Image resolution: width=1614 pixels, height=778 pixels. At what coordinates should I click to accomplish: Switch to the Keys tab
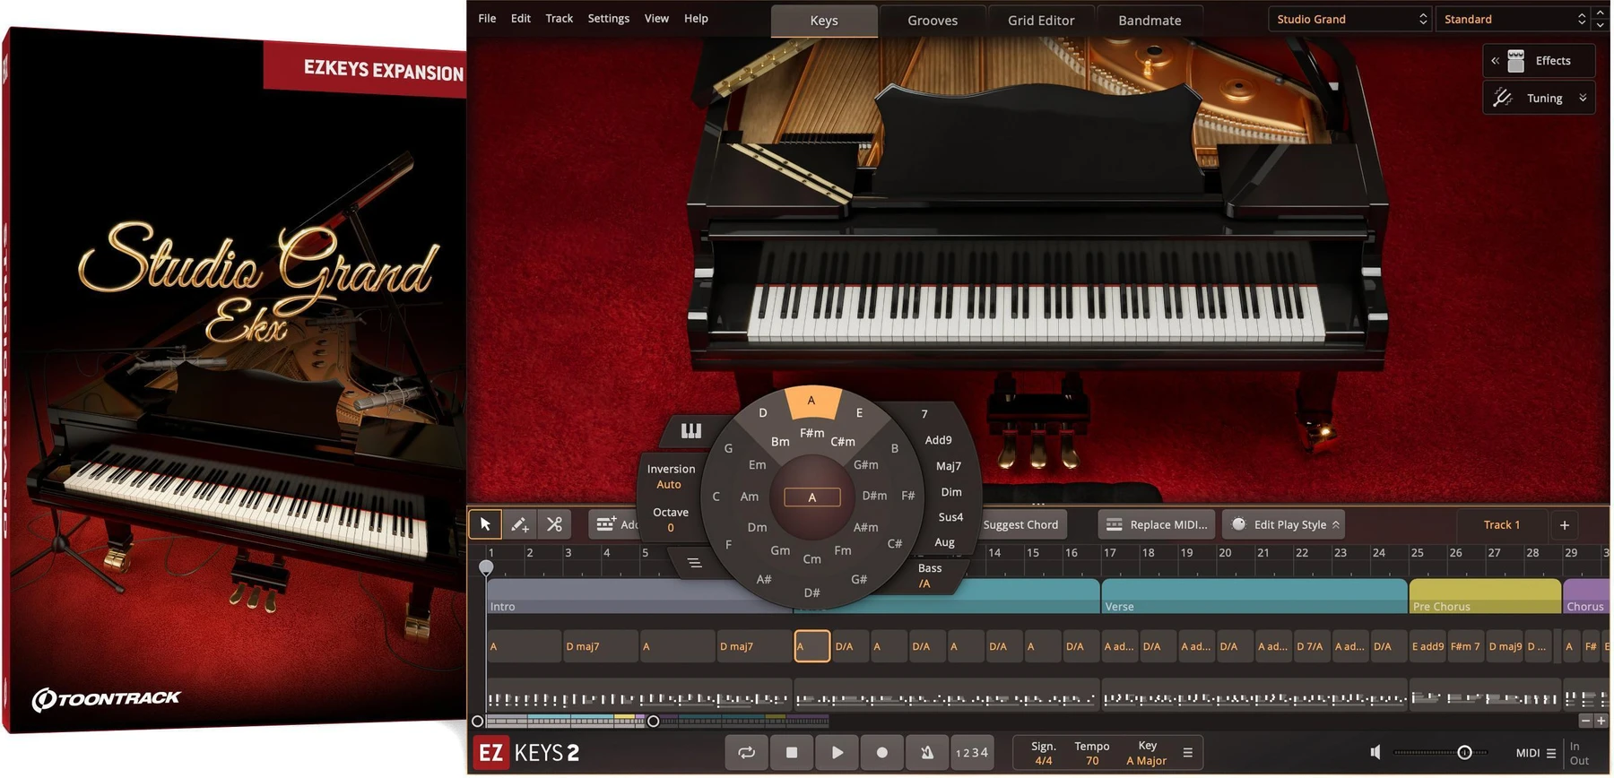click(x=824, y=21)
